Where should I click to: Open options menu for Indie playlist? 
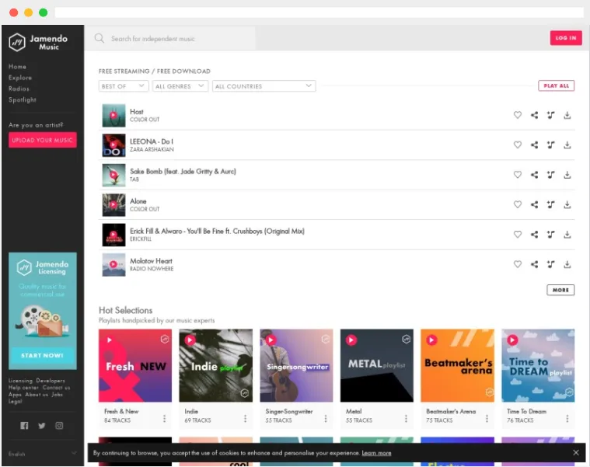[x=245, y=419]
